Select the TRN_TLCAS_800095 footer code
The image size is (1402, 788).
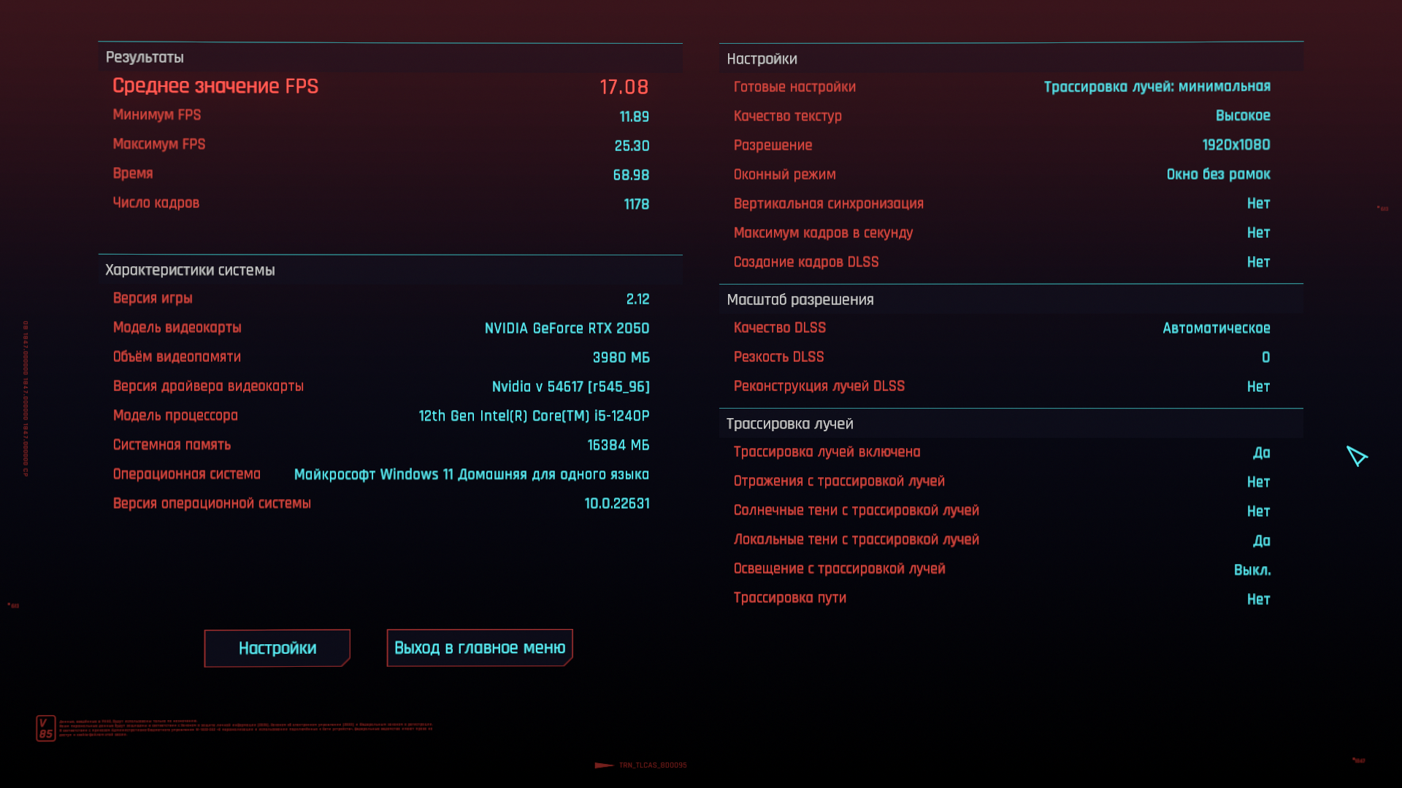point(653,765)
